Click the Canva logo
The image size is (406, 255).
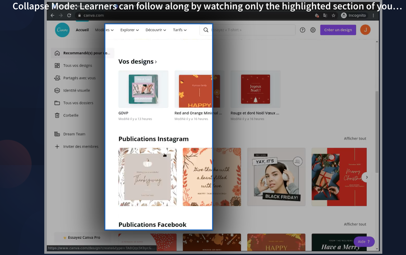point(62,30)
